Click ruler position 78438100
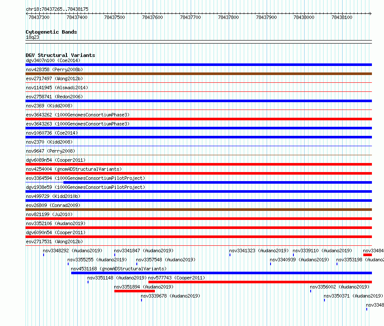The width and height of the screenshot is (384, 326). point(342,17)
